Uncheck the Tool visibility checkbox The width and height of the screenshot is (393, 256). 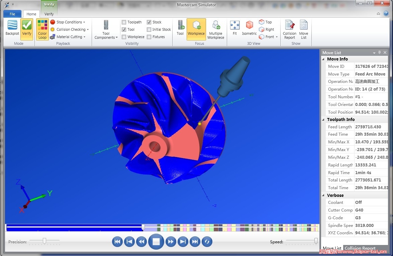tap(124, 29)
